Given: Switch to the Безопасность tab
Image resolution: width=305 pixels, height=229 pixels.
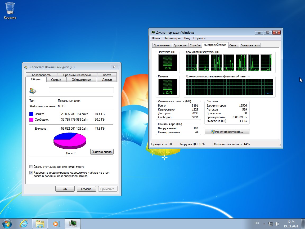Looking at the screenshot, I should coord(41,75).
